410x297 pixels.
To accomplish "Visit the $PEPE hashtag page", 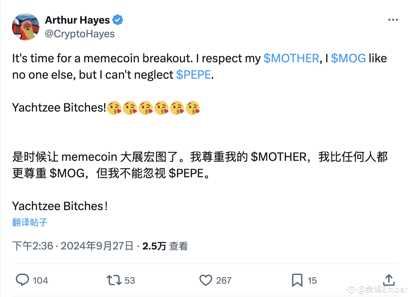I will pyautogui.click(x=193, y=75).
